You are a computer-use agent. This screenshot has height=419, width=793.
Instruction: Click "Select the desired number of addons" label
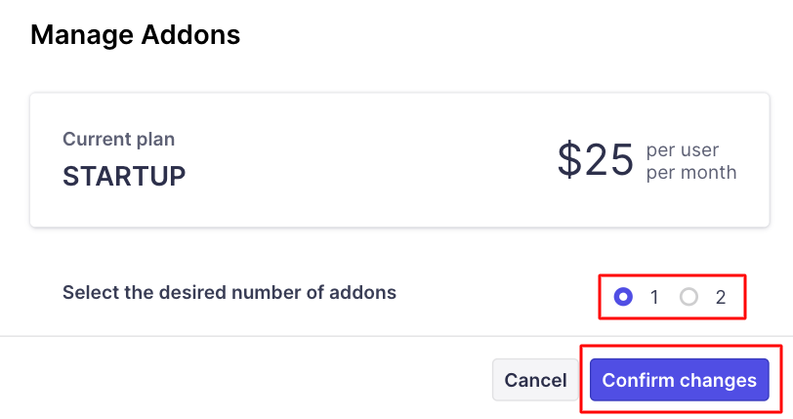pyautogui.click(x=230, y=292)
